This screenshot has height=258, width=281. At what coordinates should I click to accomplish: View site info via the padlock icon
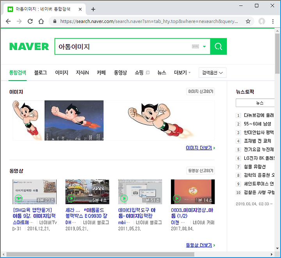tap(55, 21)
